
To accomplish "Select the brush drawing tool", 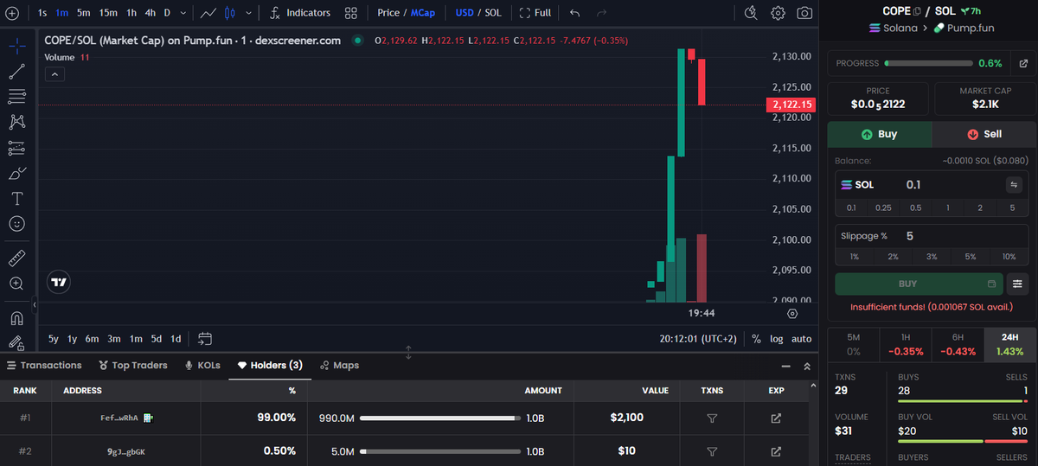I will point(16,173).
